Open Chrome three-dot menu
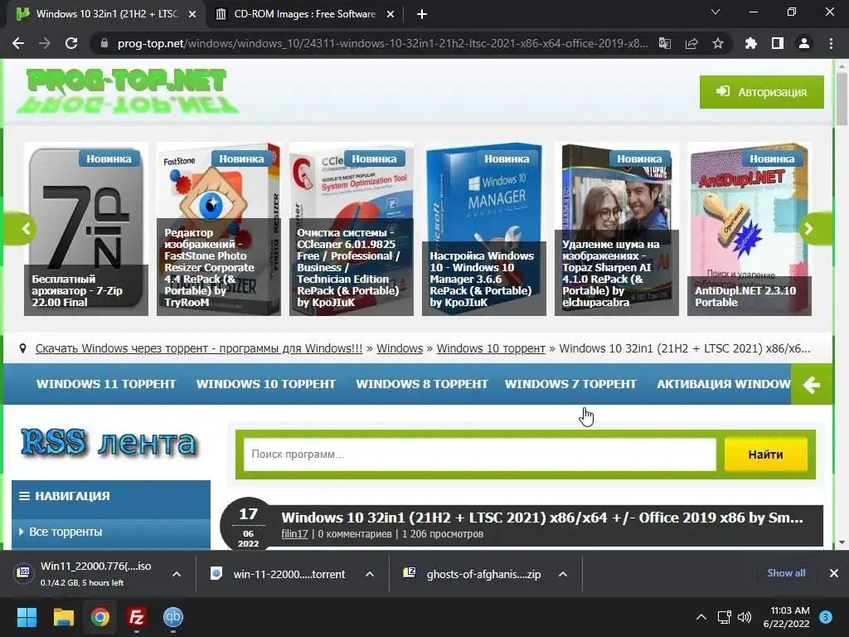Image resolution: width=849 pixels, height=637 pixels. pyautogui.click(x=831, y=43)
